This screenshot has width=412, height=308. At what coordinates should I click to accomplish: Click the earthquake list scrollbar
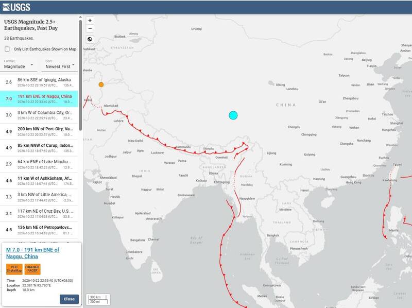click(x=80, y=75)
